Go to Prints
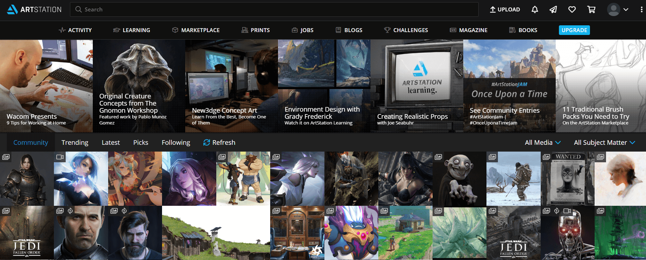 pos(256,30)
